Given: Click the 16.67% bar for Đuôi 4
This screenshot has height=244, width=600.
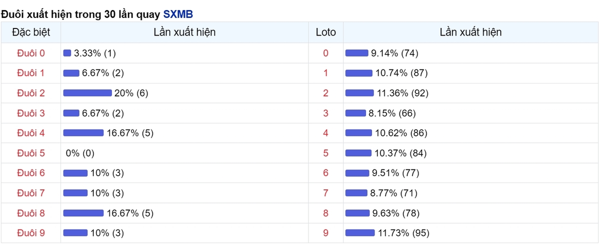Looking at the screenshot, I should (83, 133).
